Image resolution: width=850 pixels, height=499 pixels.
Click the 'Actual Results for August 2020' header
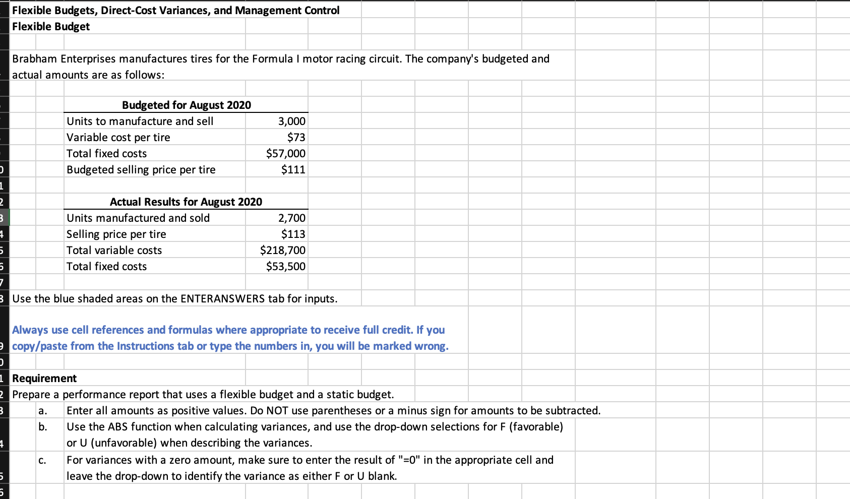(186, 202)
